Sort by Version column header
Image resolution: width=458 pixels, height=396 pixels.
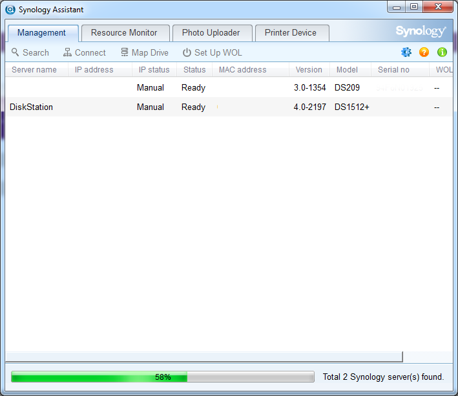tap(309, 70)
